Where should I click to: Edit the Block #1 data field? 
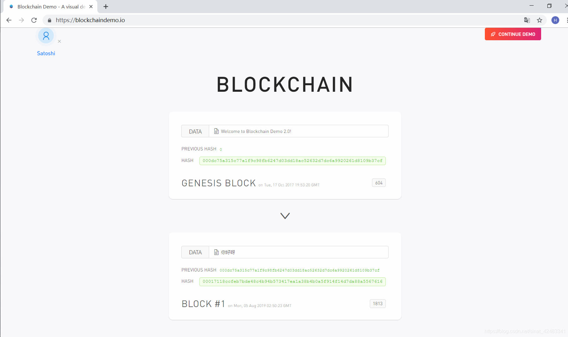(x=299, y=252)
